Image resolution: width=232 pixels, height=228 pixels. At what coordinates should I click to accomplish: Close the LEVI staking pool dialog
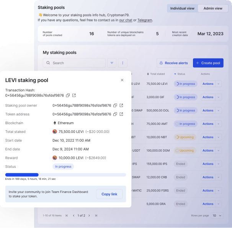(x=122, y=80)
